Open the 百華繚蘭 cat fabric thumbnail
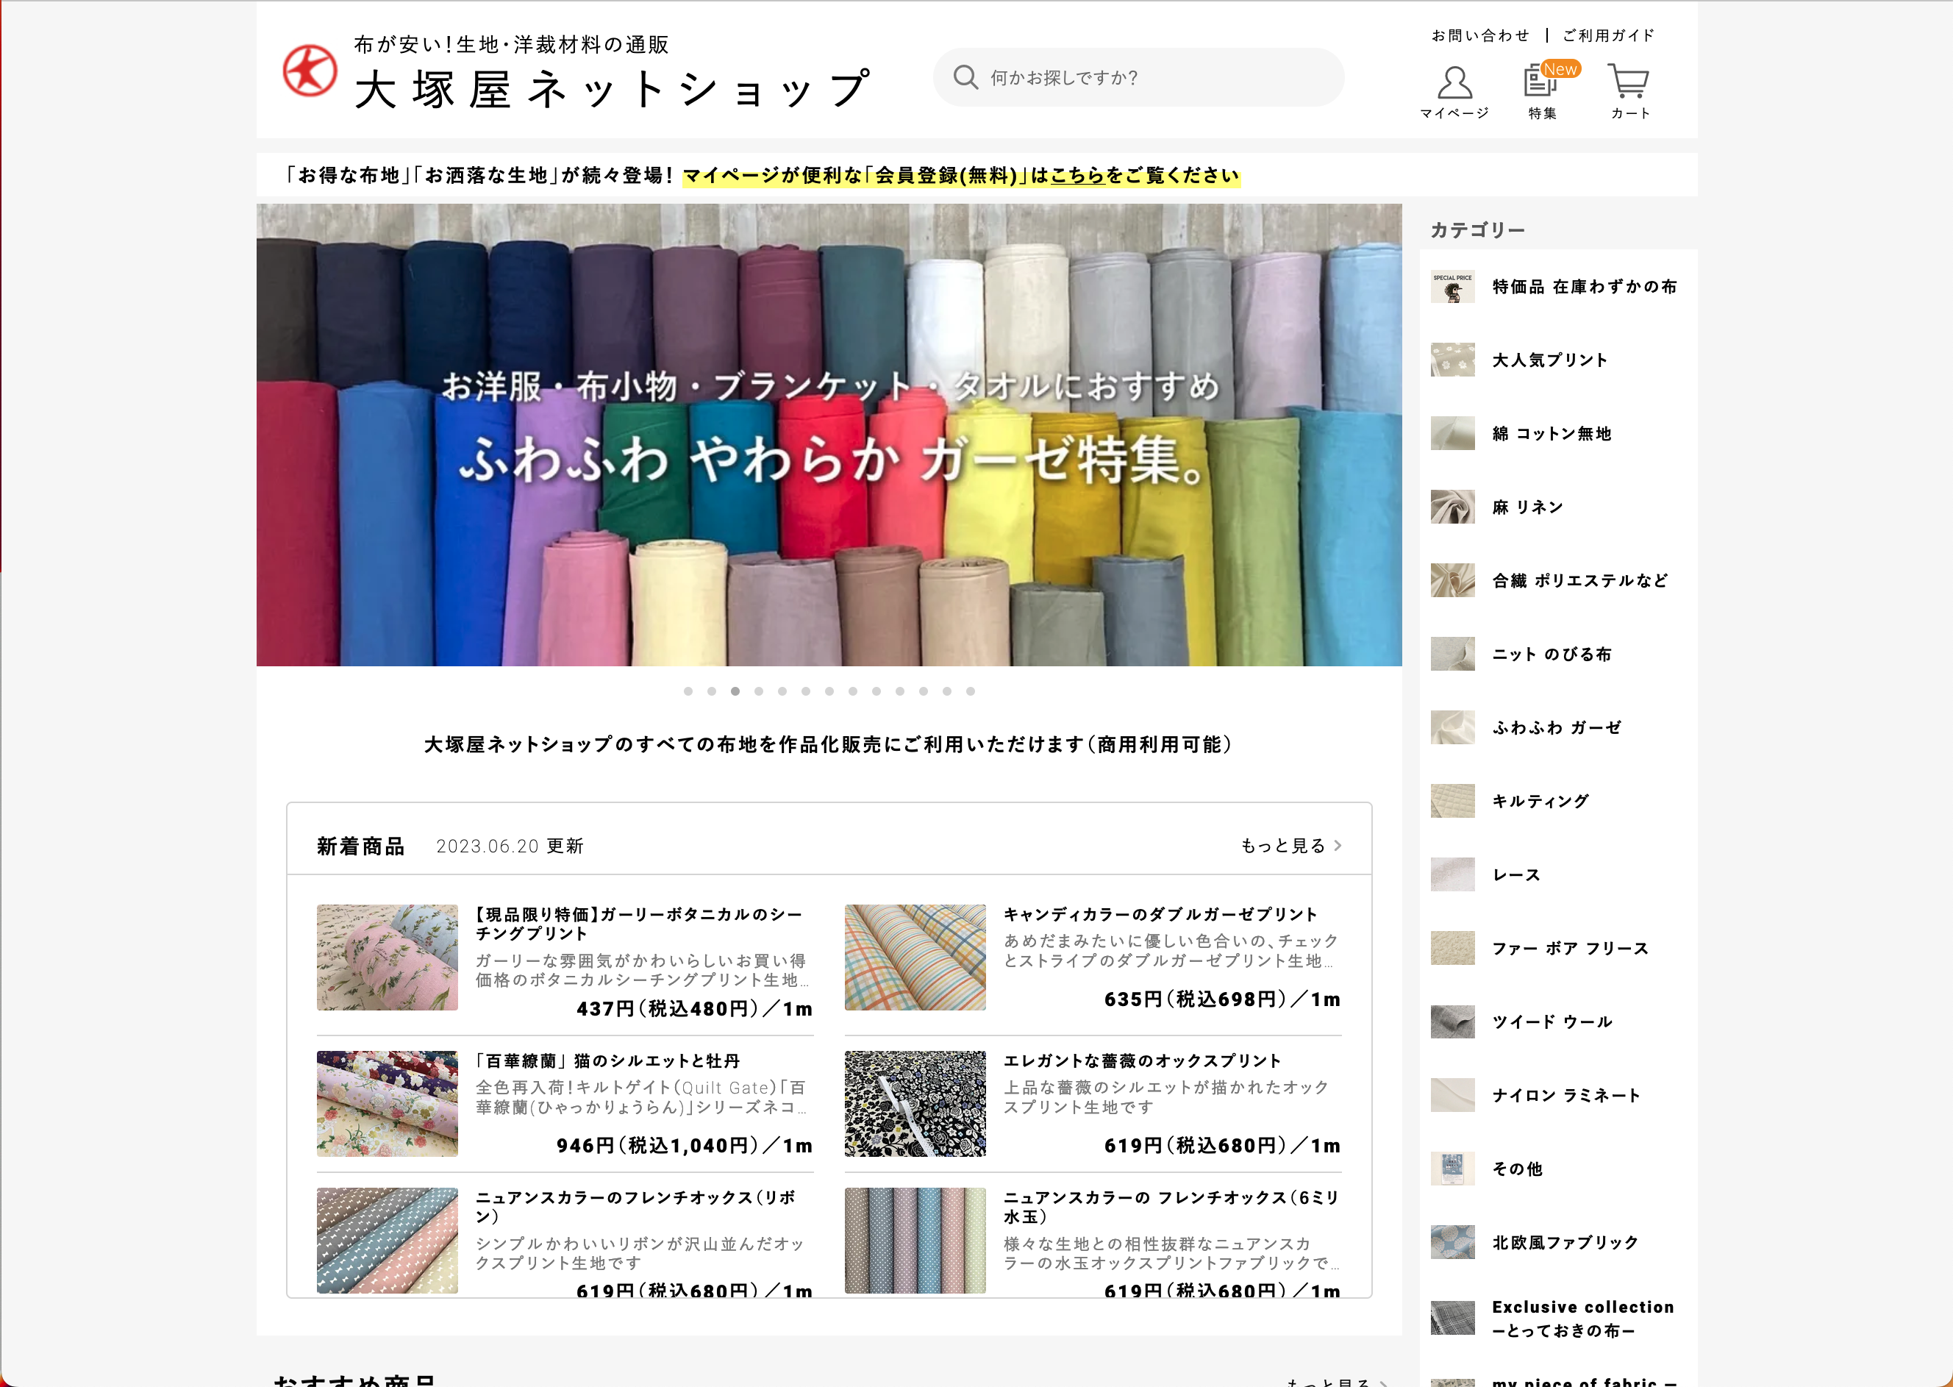 click(x=387, y=1103)
